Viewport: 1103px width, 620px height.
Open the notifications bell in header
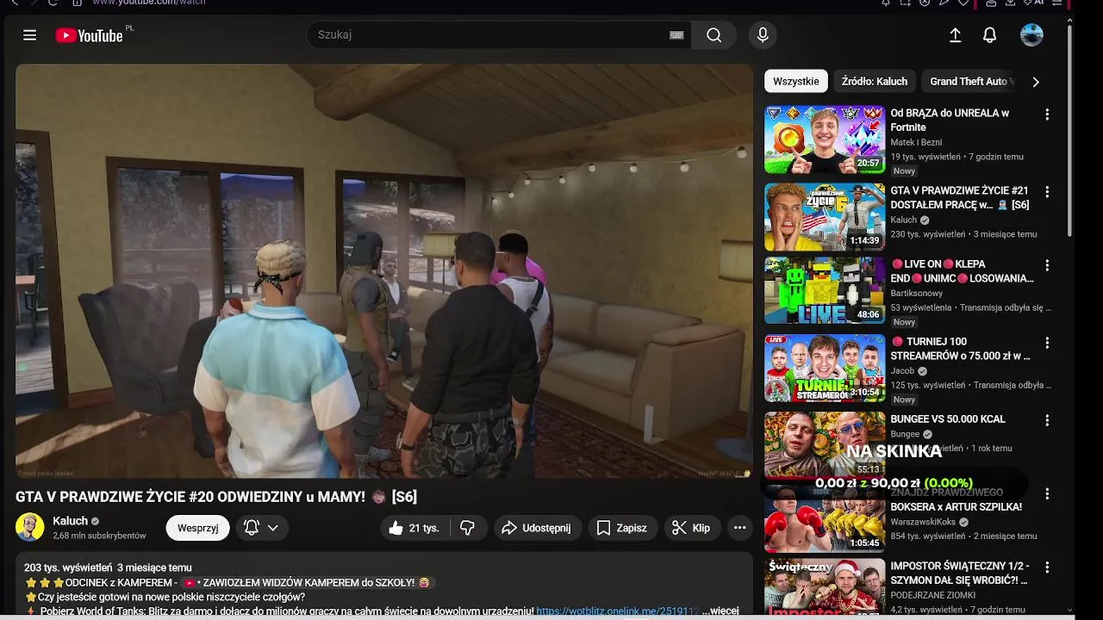point(989,35)
